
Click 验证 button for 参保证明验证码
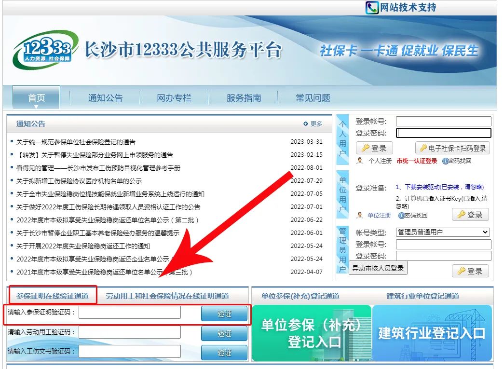224,314
